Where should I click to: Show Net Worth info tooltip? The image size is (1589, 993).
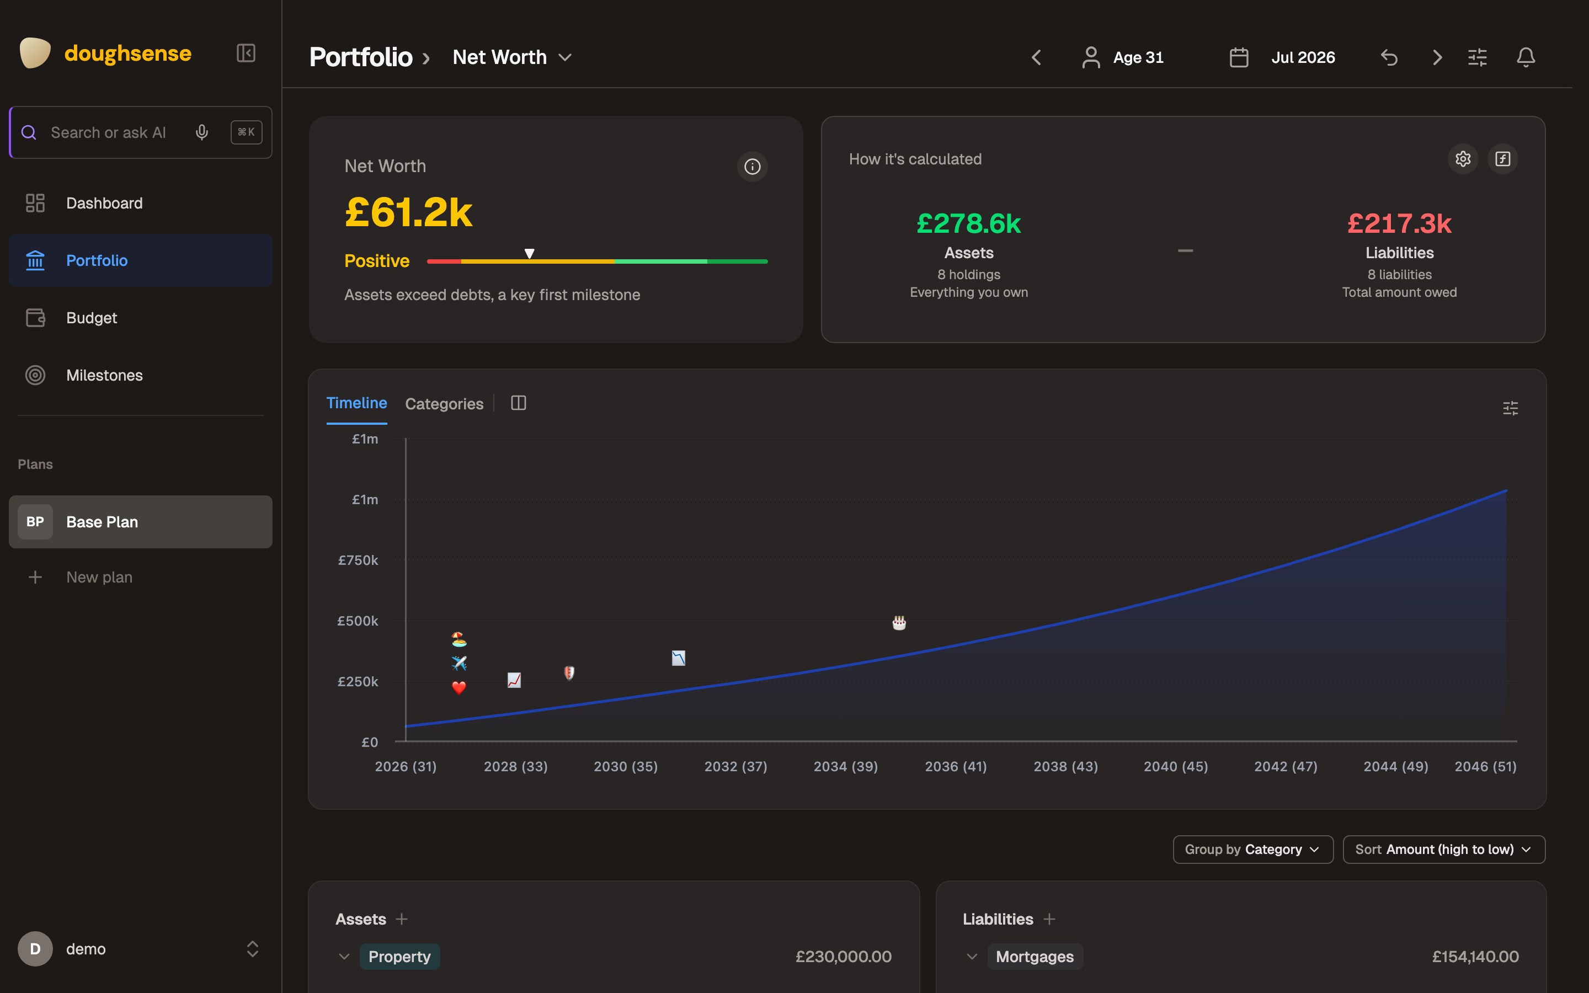[752, 166]
